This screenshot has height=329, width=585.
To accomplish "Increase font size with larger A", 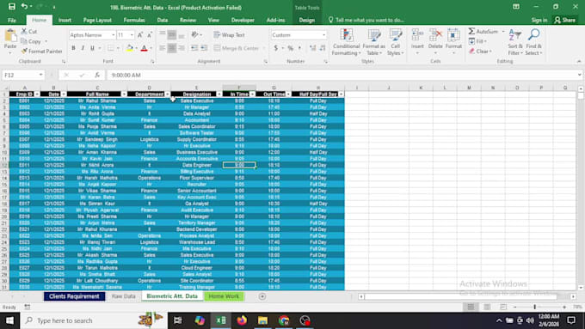I will [140, 35].
